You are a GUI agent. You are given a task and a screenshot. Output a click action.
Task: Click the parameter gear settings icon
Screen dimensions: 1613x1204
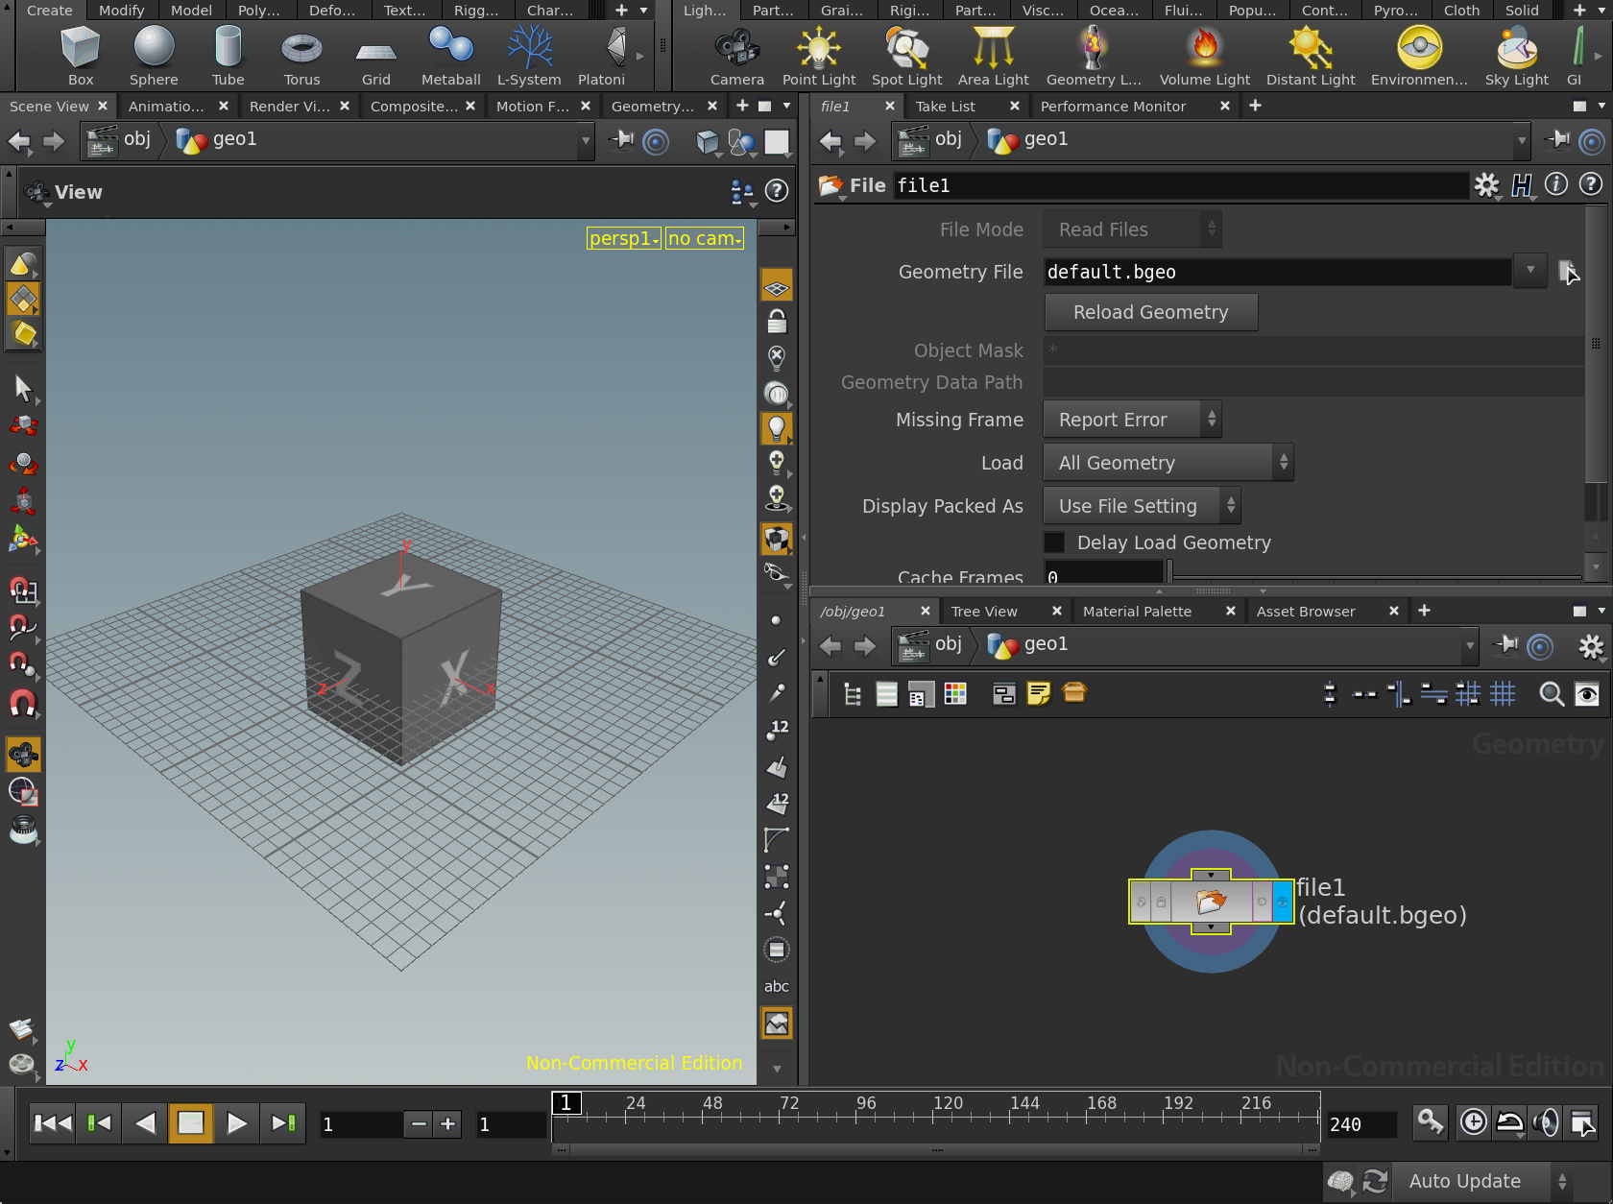pyautogui.click(x=1486, y=185)
